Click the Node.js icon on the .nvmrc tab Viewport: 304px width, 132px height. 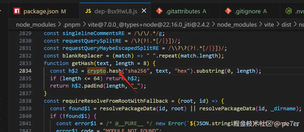pos(289,11)
